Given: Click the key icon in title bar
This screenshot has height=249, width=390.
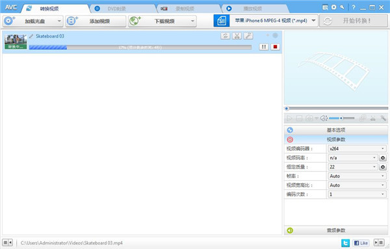Looking at the screenshot, I should pos(343,7).
